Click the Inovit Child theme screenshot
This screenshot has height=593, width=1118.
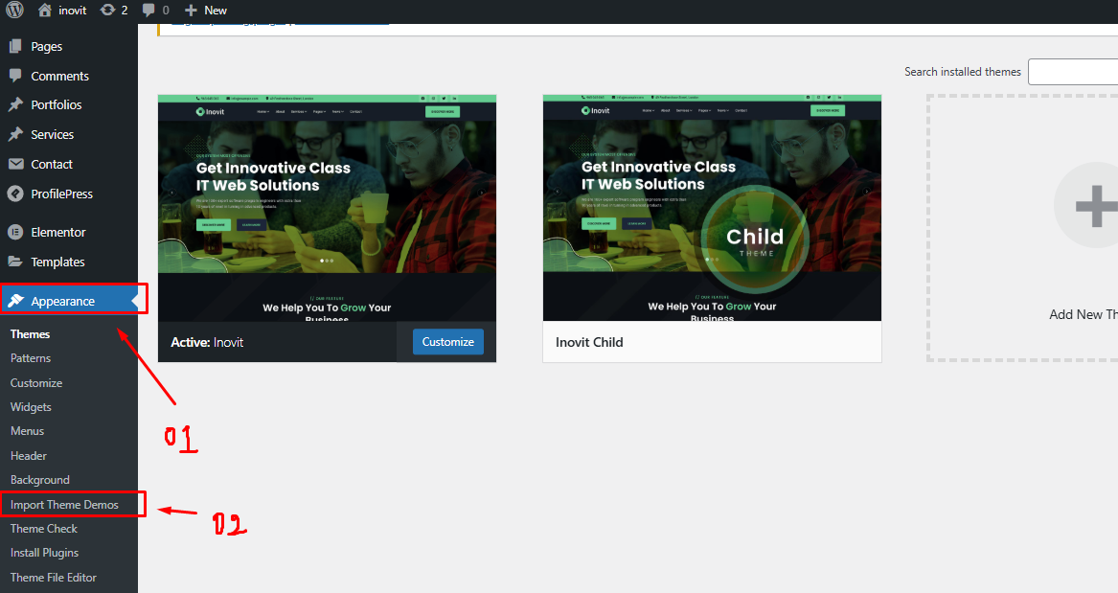[712, 208]
